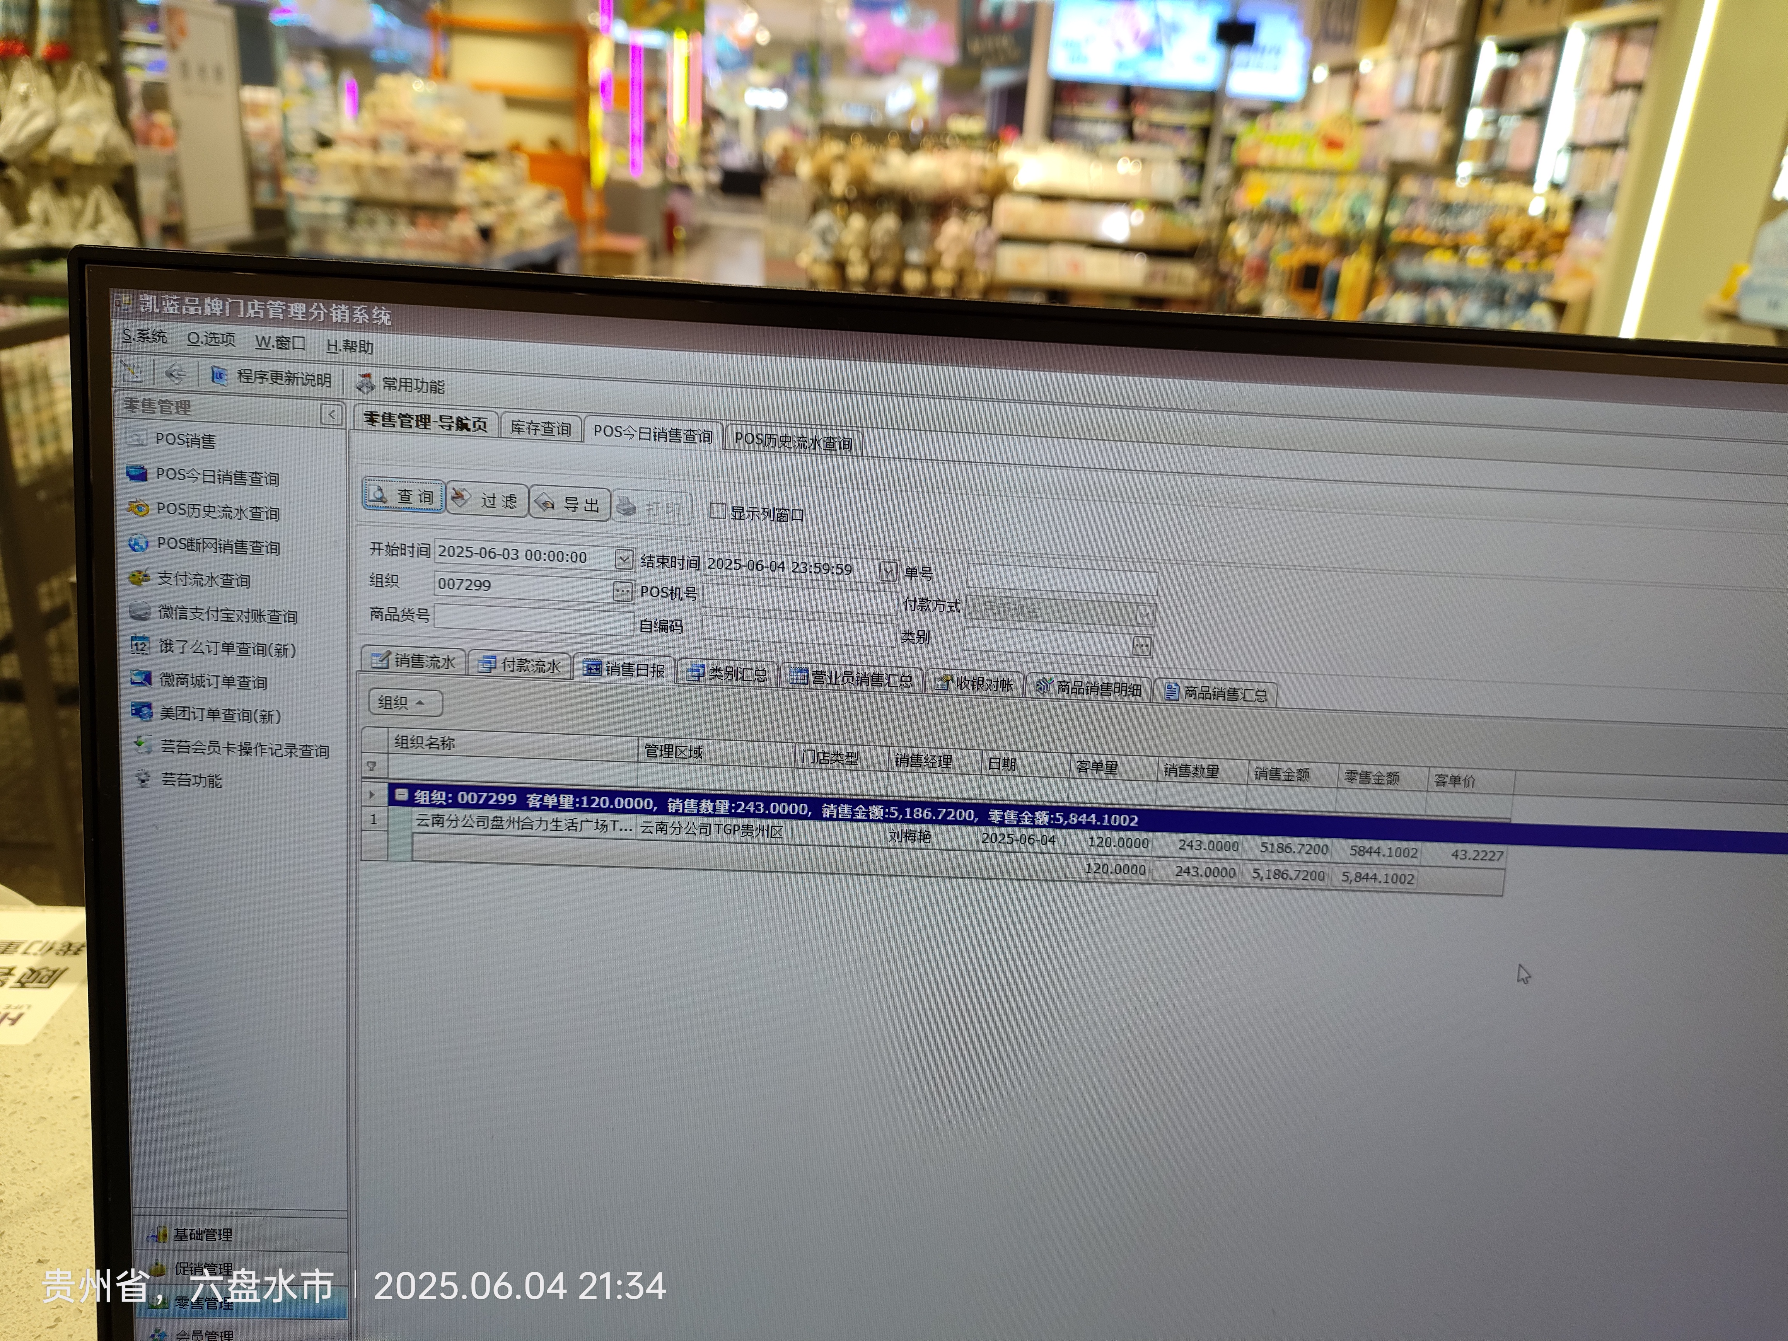Open 微信支付宝对账查询 sidebar entry
The height and width of the screenshot is (1341, 1788).
(x=227, y=615)
